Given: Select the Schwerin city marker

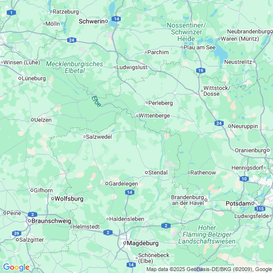Looking at the screenshot, I should point(106,21).
